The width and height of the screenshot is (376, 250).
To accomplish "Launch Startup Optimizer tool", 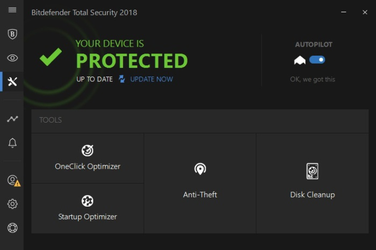I will point(88,208).
